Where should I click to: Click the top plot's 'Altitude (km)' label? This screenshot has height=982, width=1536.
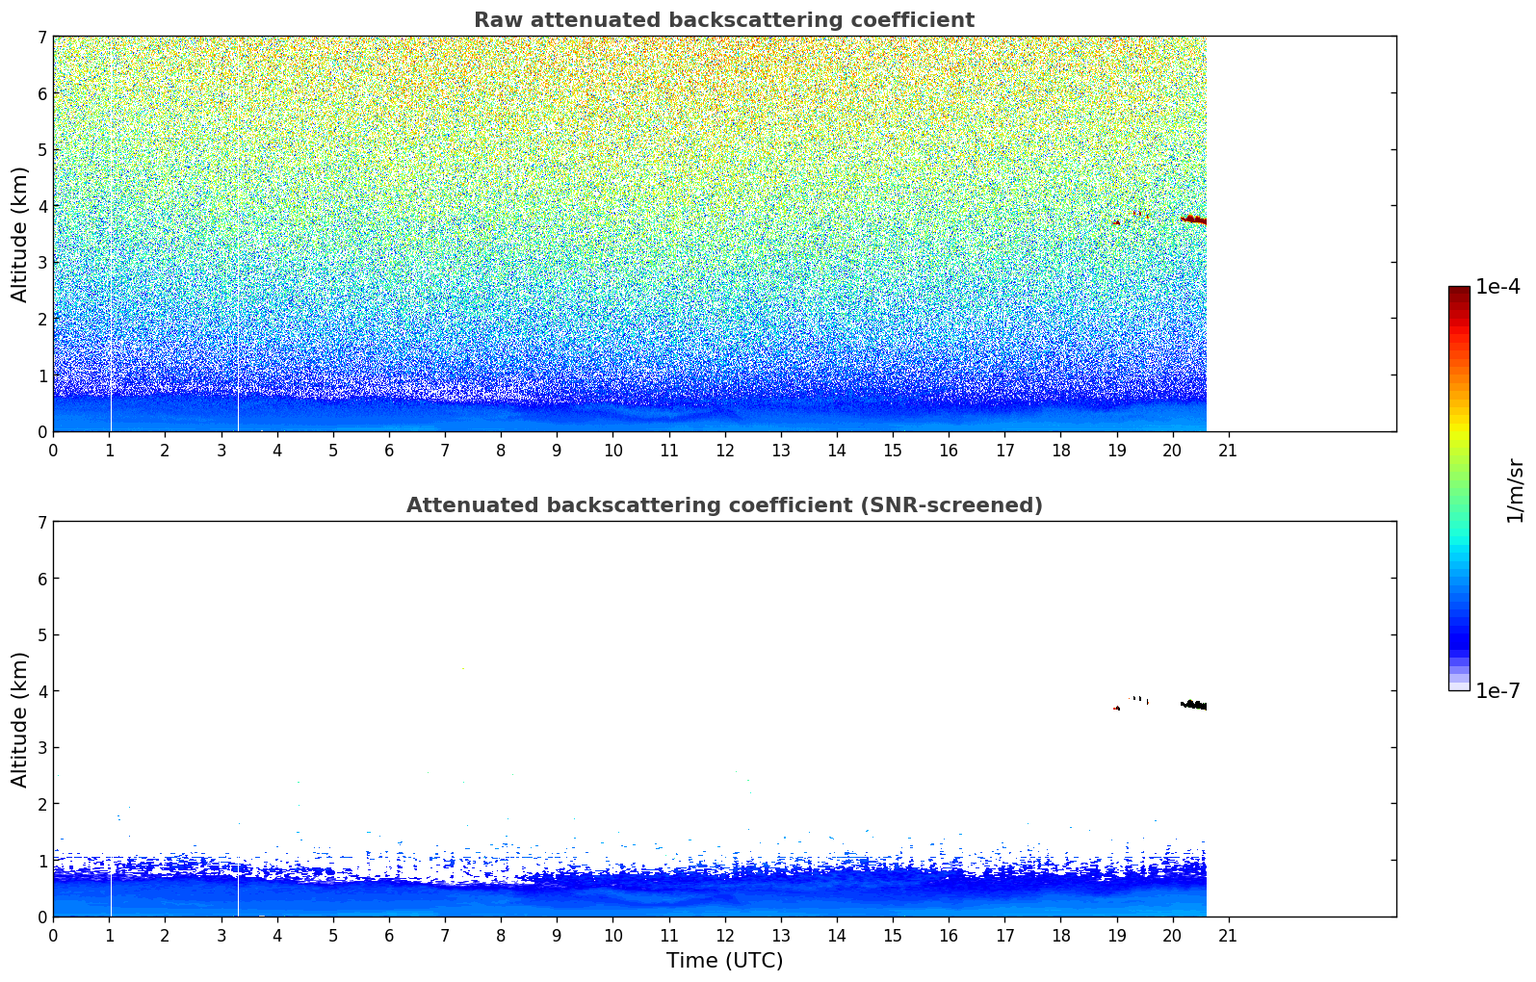click(x=20, y=234)
